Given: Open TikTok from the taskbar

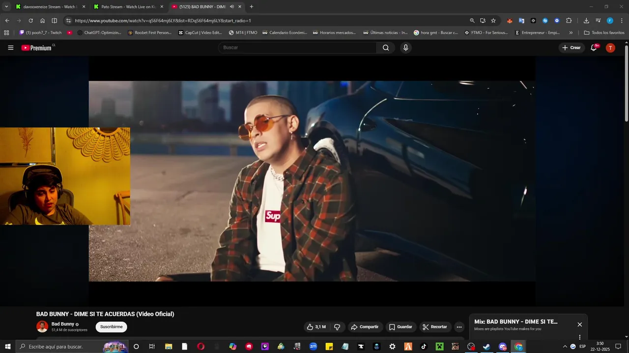Looking at the screenshot, I should pyautogui.click(x=424, y=347).
